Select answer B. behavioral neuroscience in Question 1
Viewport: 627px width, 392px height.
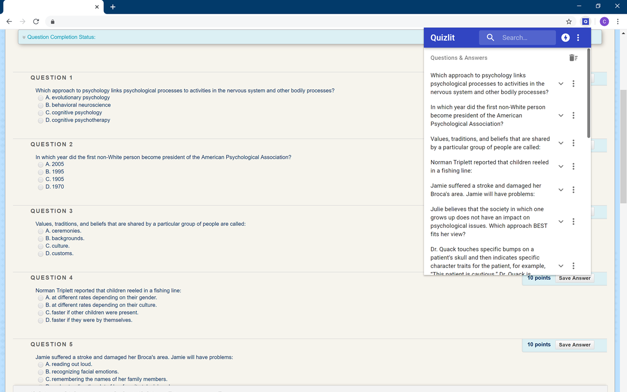point(40,105)
